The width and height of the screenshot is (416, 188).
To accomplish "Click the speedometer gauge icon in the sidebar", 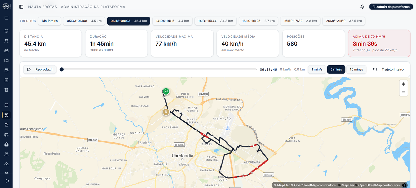I will point(6,164).
